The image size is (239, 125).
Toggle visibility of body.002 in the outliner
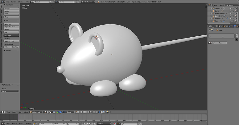pyautogui.click(x=231, y=18)
